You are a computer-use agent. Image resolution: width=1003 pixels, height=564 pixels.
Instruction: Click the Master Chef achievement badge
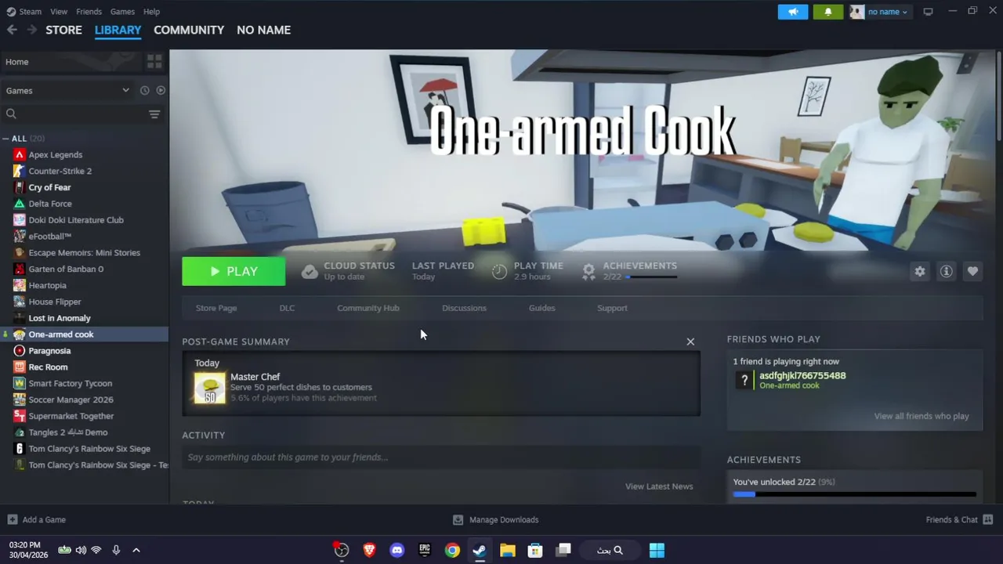point(209,388)
